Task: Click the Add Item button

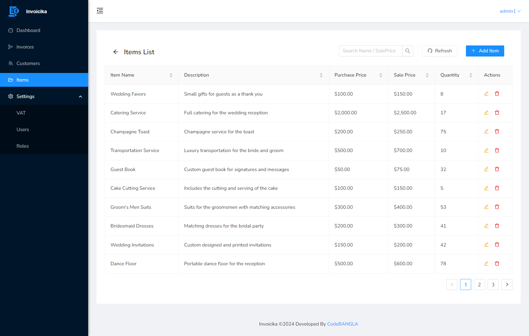Action: [485, 51]
